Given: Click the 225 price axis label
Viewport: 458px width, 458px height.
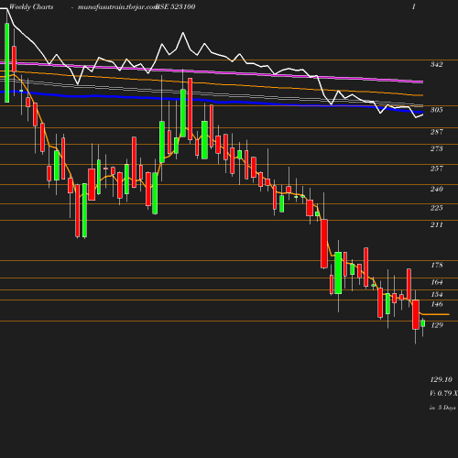Looking at the screenshot, I should coord(436,208).
